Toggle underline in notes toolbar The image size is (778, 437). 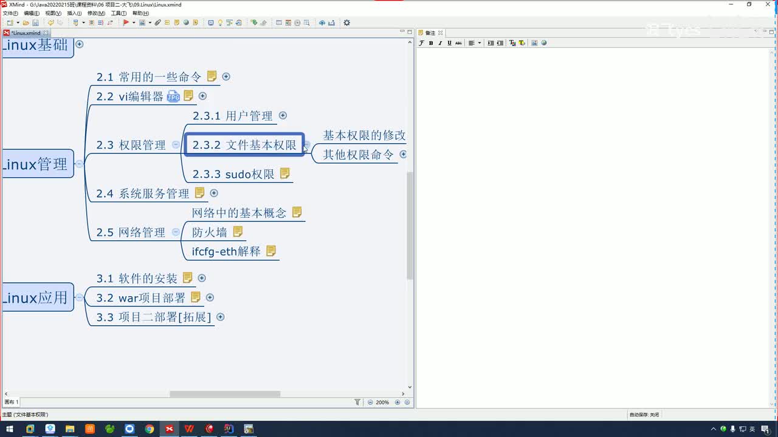click(449, 43)
